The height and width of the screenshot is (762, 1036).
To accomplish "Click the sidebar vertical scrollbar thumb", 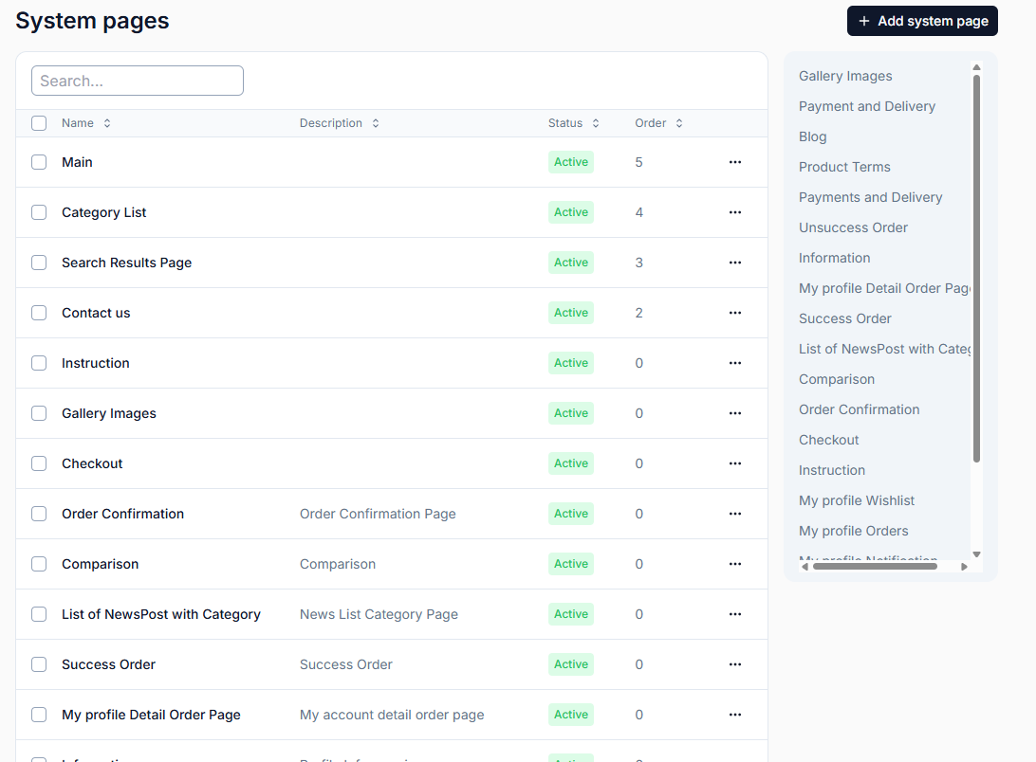I will (976, 268).
